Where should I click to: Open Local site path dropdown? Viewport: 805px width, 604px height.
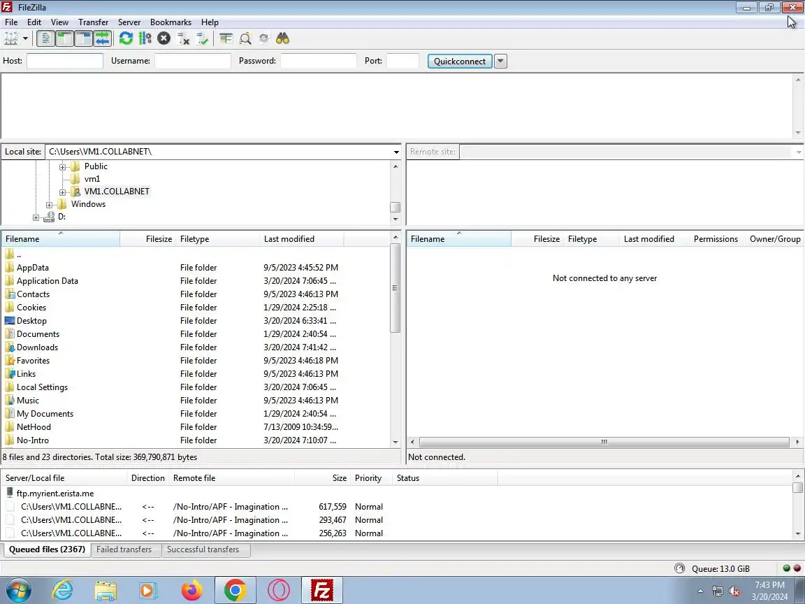[x=396, y=152]
